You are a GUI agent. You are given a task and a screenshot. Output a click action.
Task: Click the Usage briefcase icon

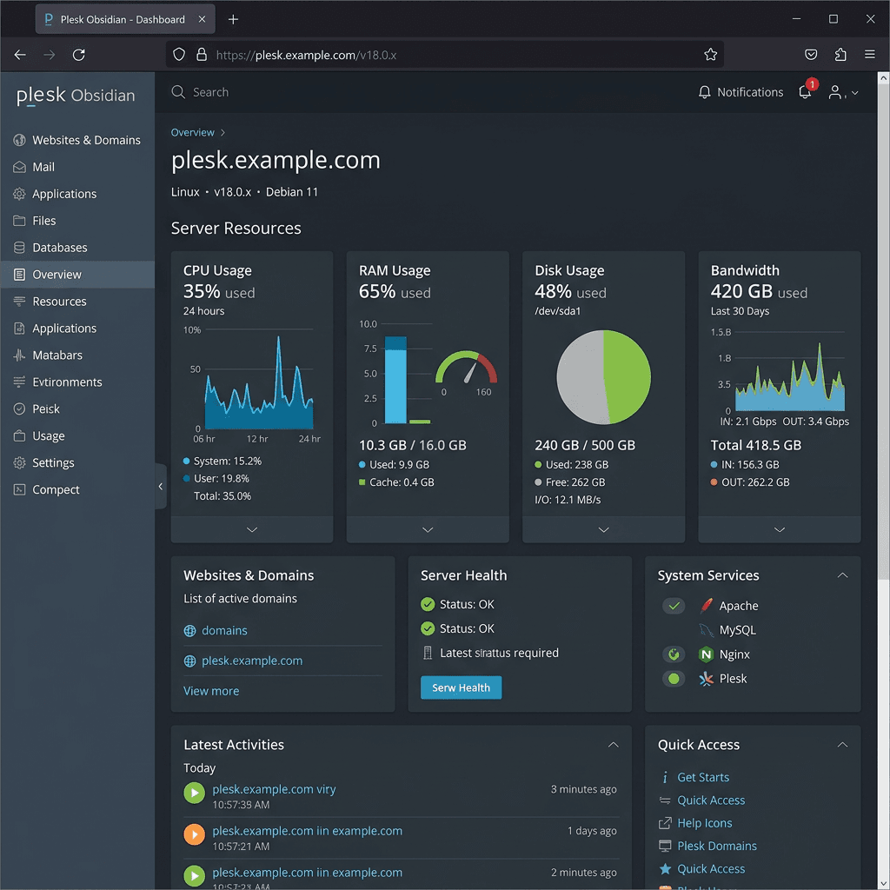19,436
